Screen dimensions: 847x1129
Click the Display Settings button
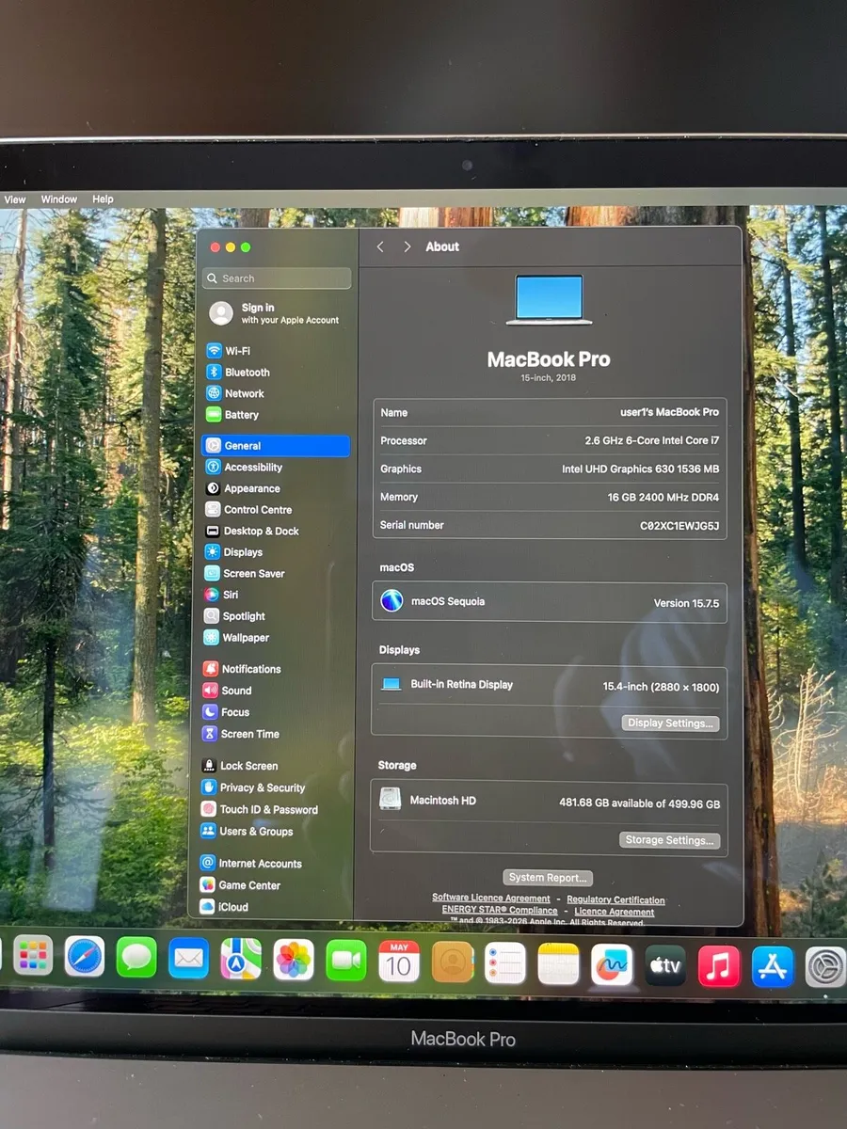click(x=670, y=724)
